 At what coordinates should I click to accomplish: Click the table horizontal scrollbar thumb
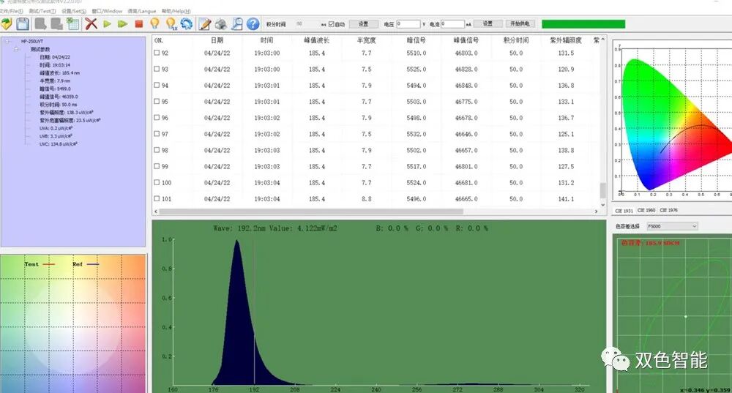pyautogui.click(x=311, y=212)
